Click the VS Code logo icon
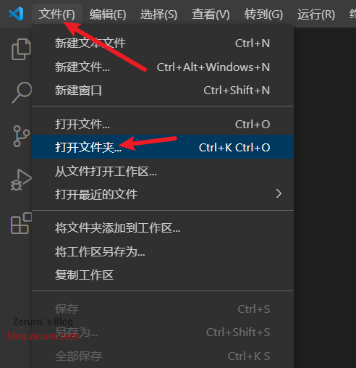The image size is (356, 368). coord(16,14)
